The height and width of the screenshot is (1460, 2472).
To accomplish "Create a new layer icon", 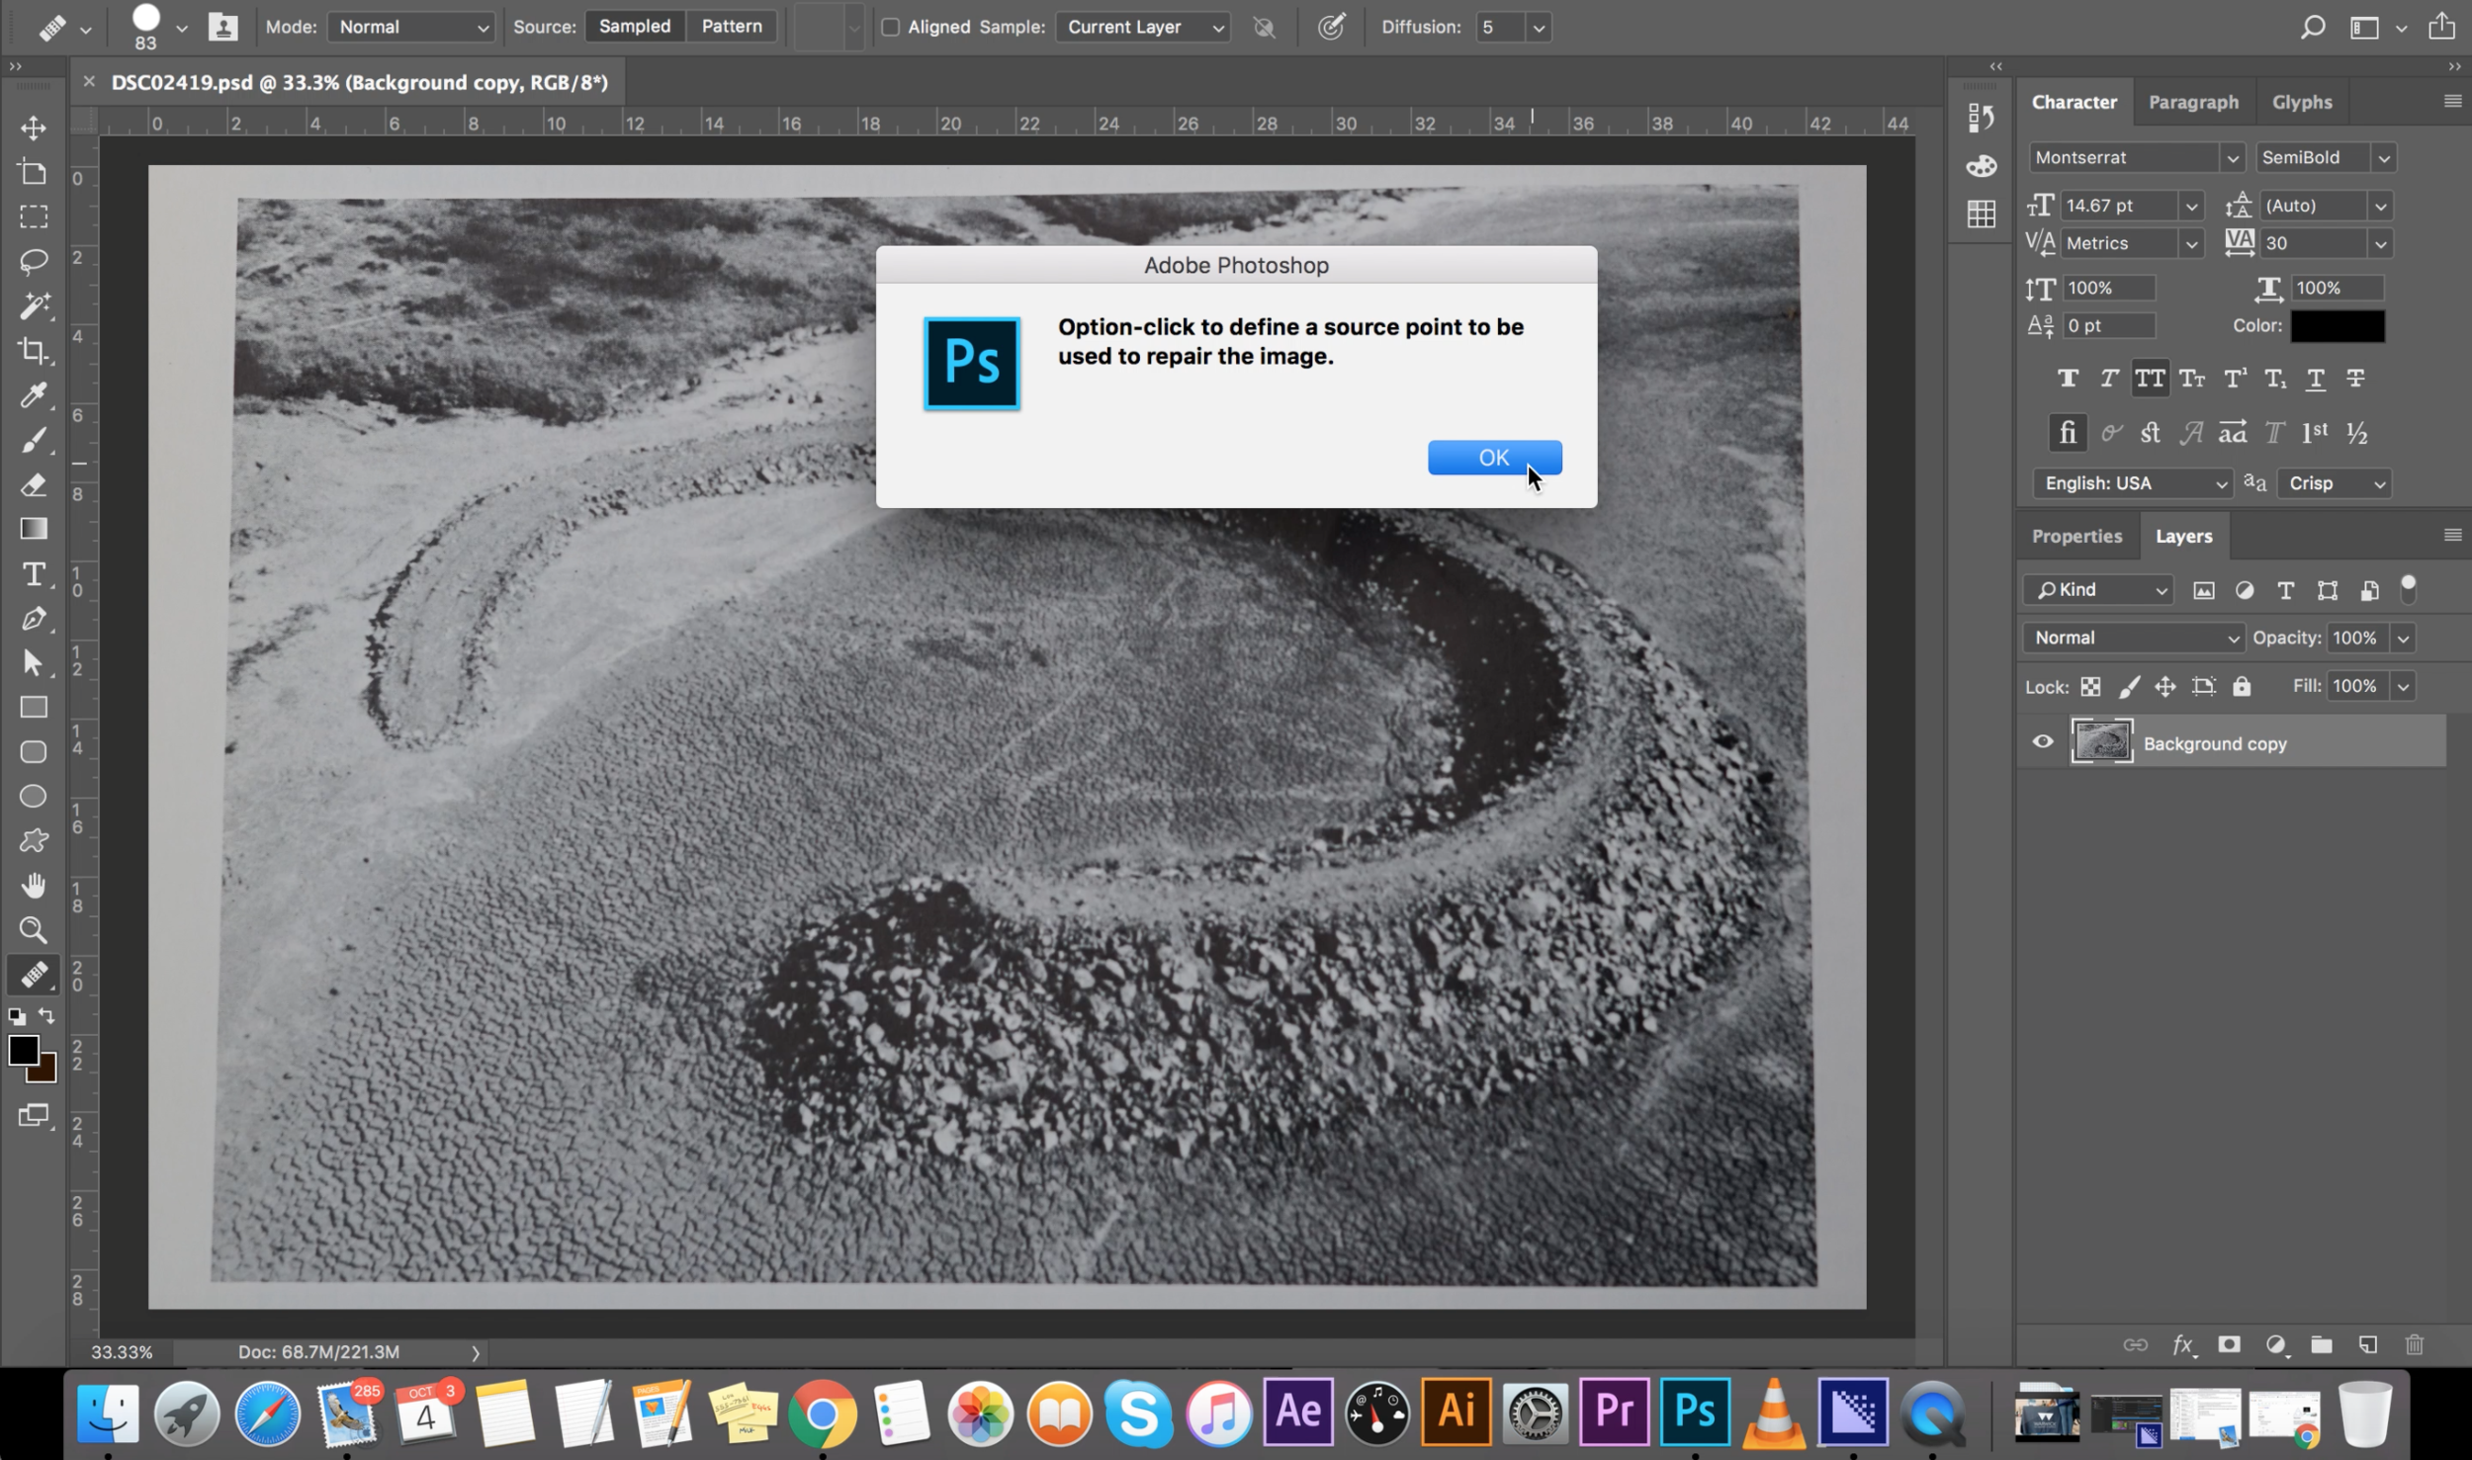I will pos(2368,1344).
